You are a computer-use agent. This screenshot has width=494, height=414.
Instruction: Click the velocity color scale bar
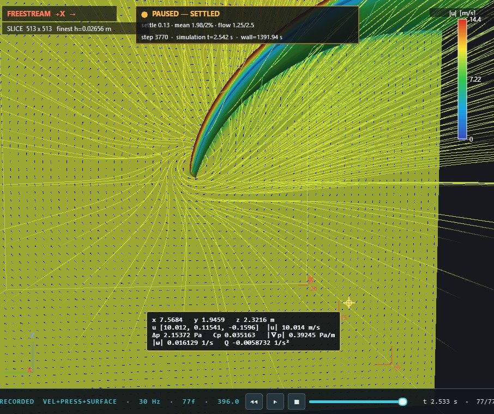tap(462, 79)
